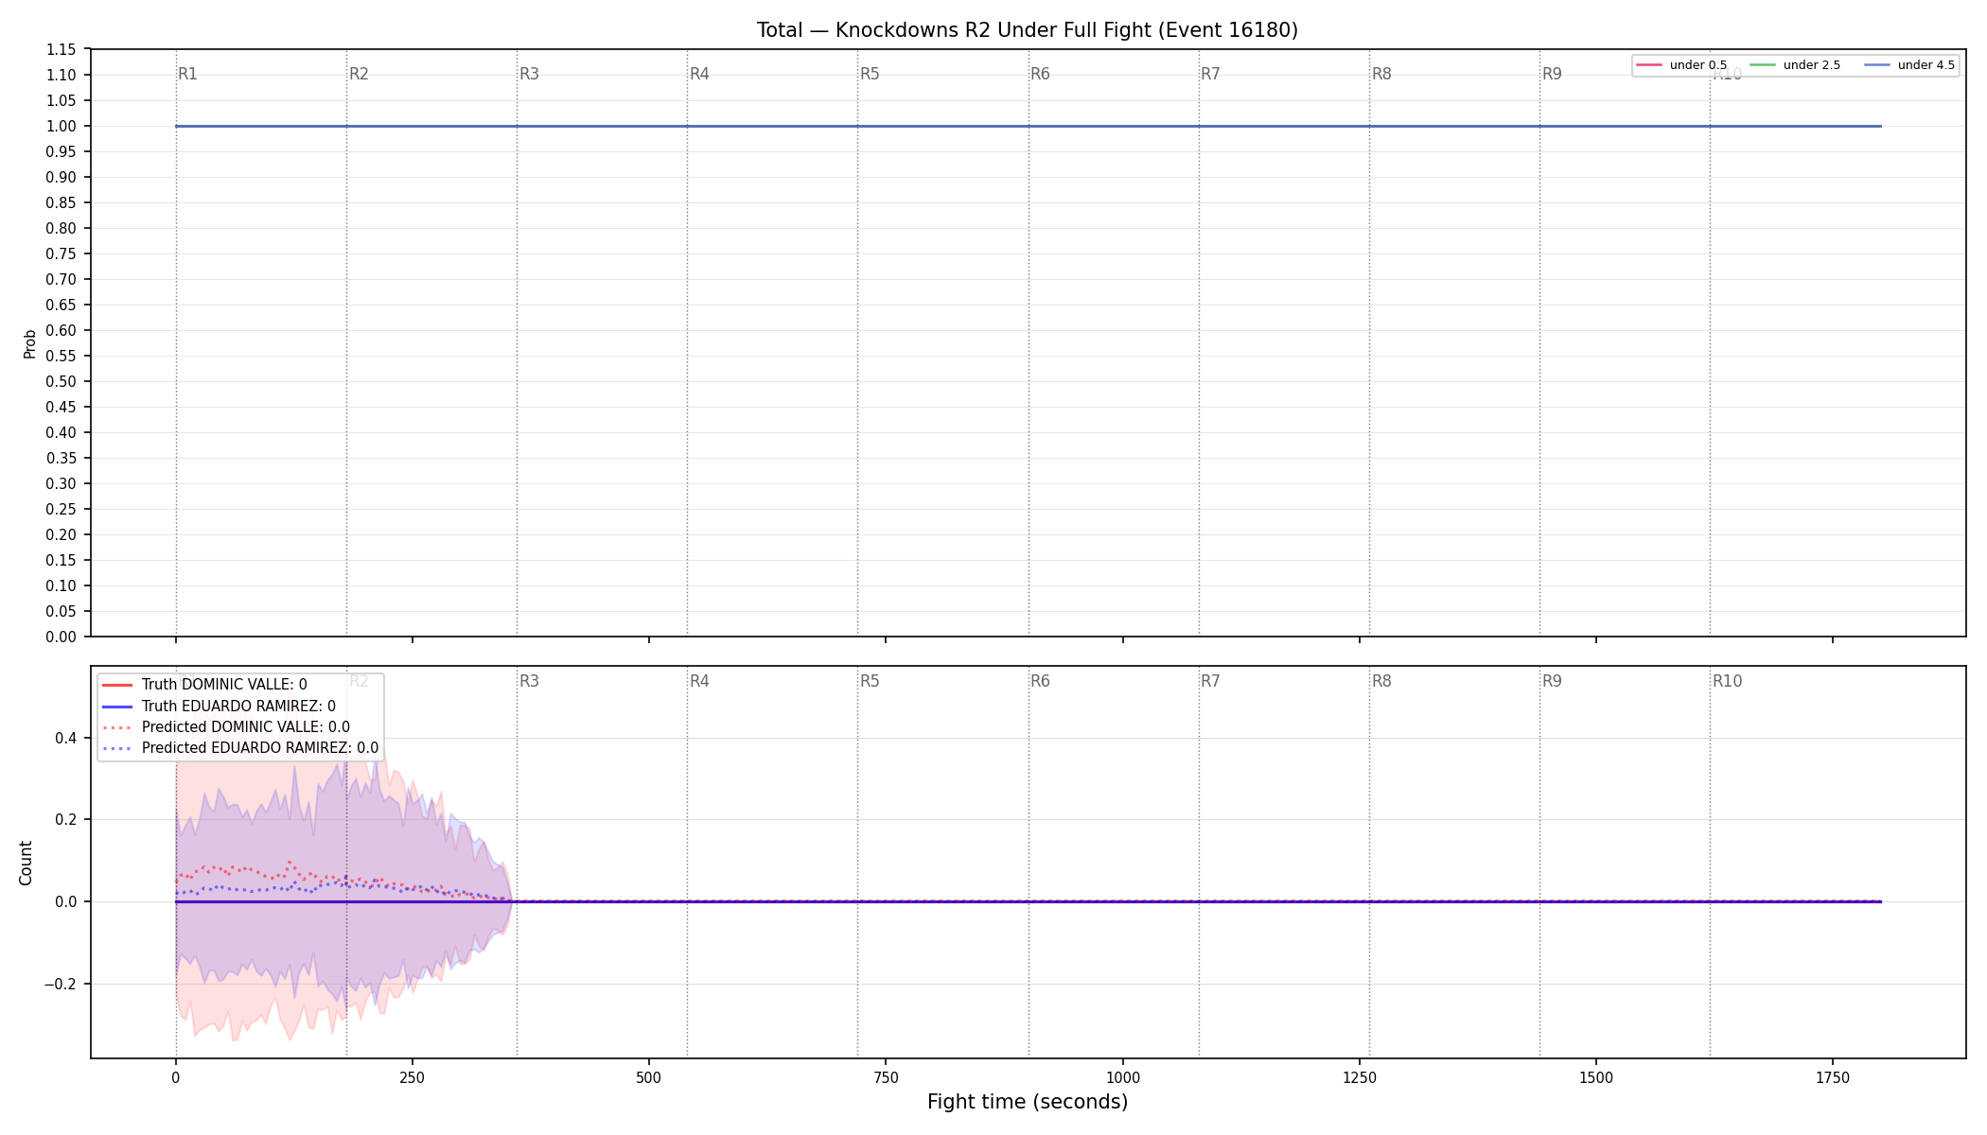Click the "Count" y-axis label
Viewport: 1987px width, 1135px height.
point(26,863)
